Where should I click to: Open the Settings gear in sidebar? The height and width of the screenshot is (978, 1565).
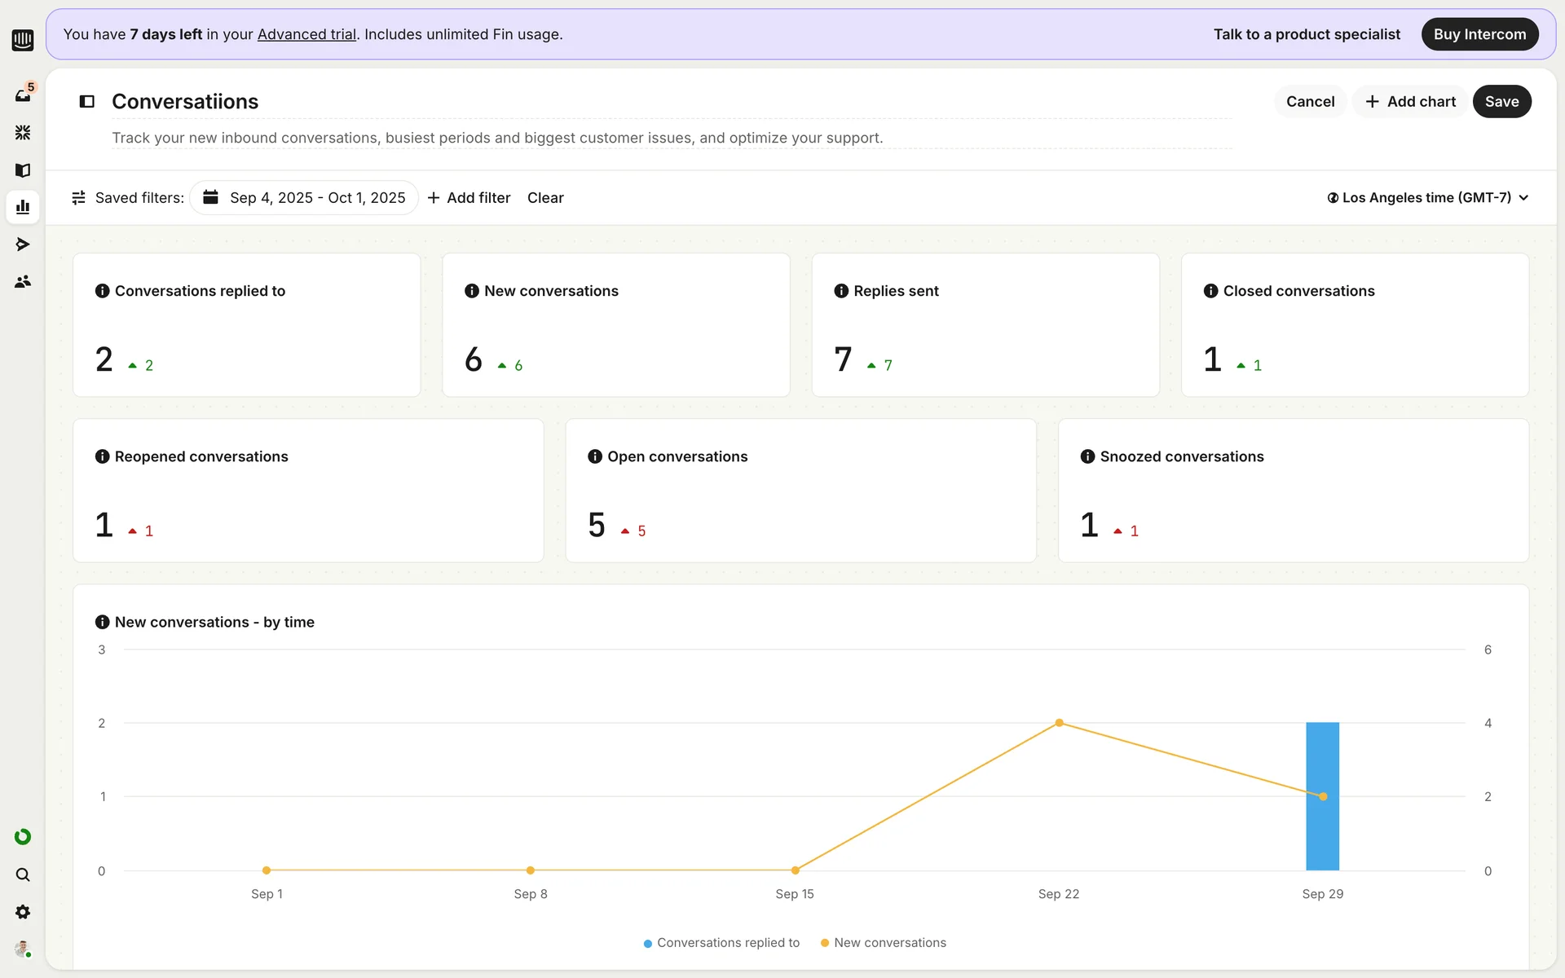coord(23,912)
